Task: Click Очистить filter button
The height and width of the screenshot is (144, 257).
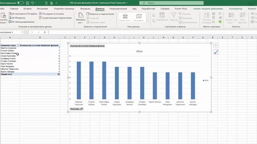Action: point(185,14)
